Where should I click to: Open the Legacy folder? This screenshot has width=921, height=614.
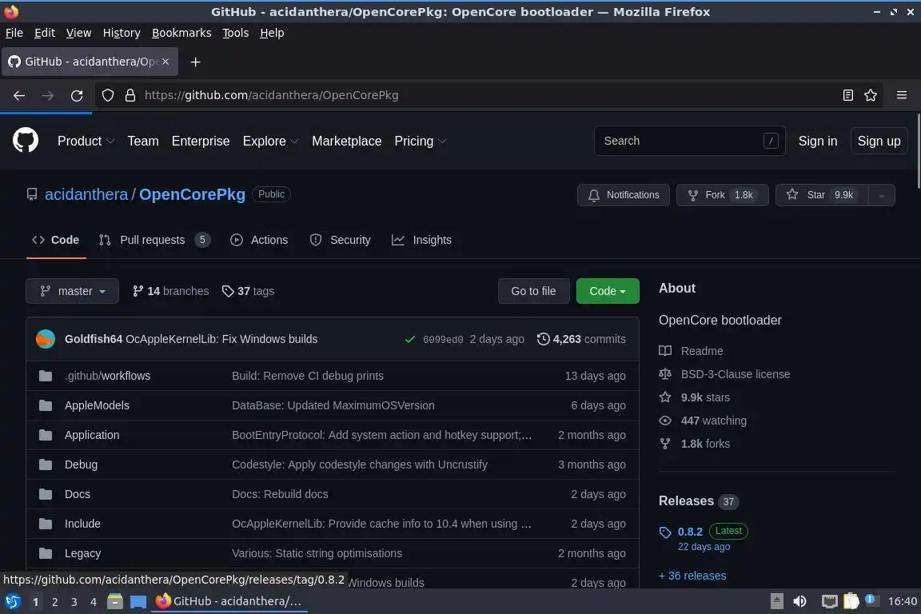(x=83, y=553)
